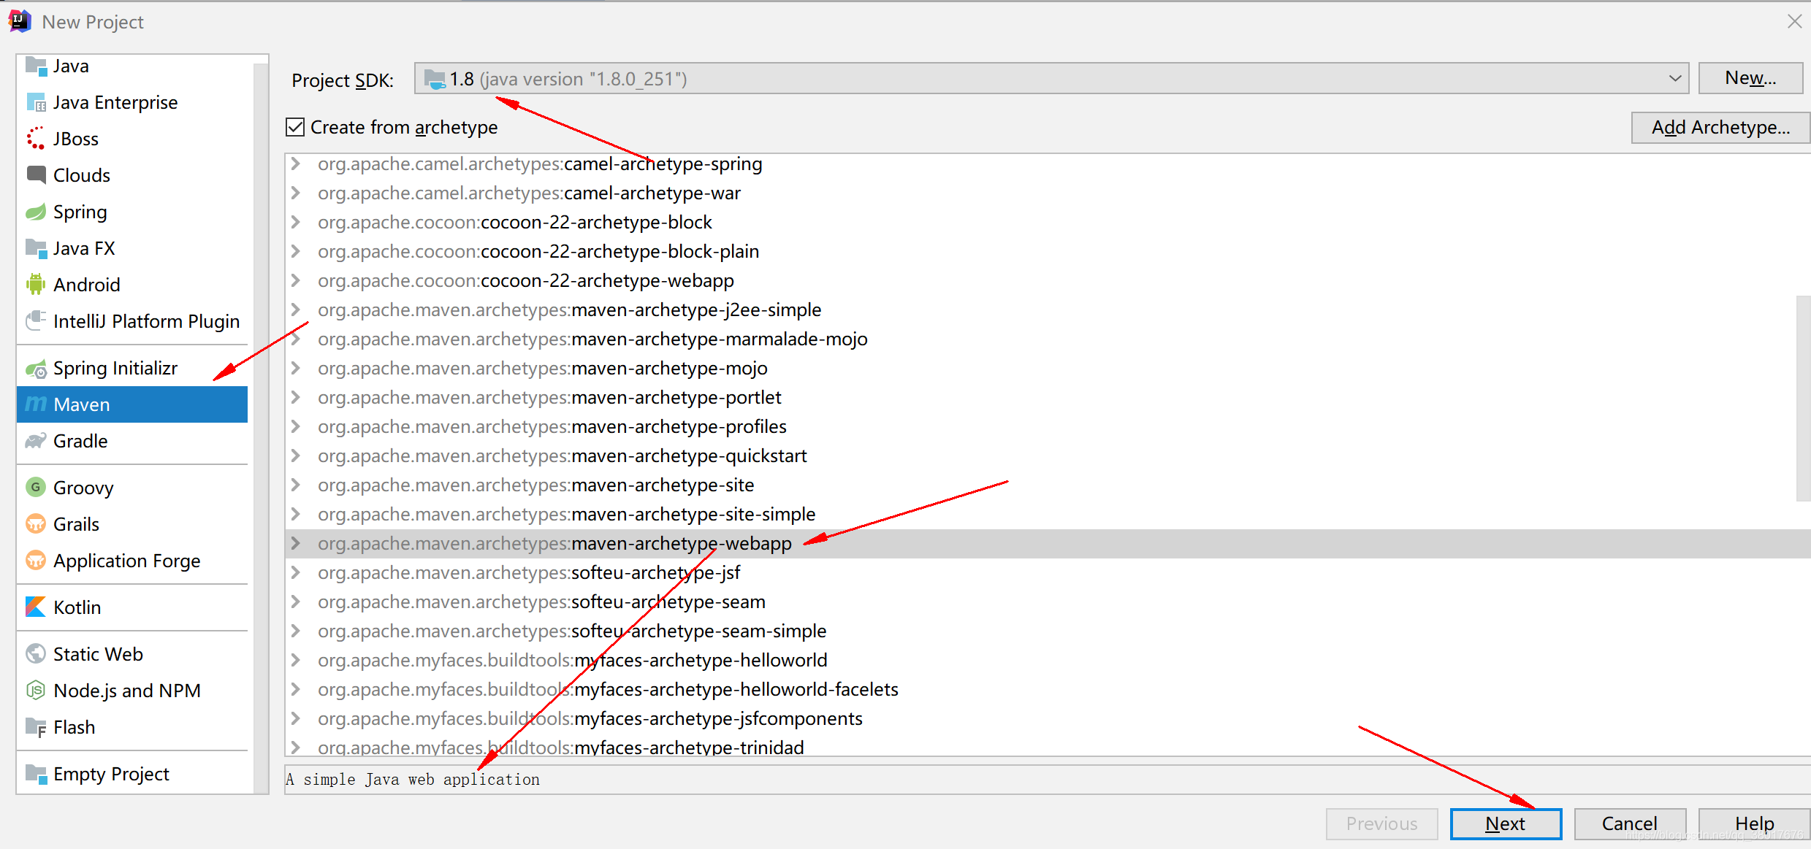Select myfaces-archetype-jsfcomponents row
The image size is (1811, 849).
coord(1048,718)
